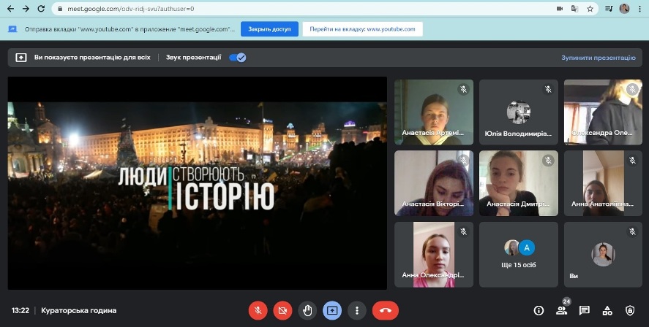
Task: Open meeting details info icon
Action: pyautogui.click(x=539, y=310)
